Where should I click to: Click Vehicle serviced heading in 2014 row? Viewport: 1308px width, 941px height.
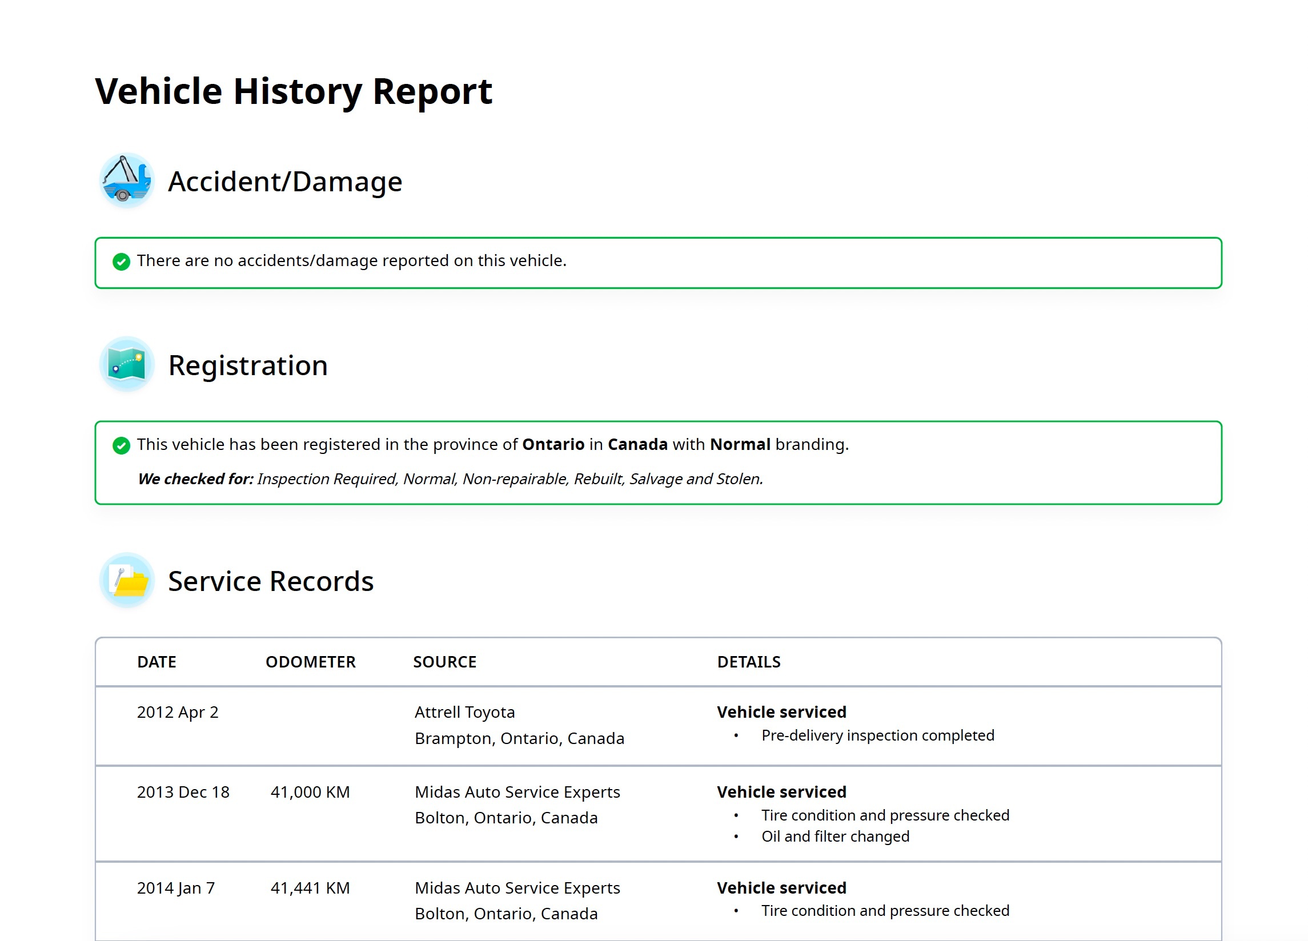pyautogui.click(x=781, y=888)
